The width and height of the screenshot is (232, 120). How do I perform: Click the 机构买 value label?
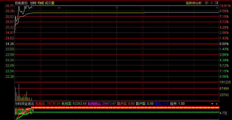coord(48,104)
